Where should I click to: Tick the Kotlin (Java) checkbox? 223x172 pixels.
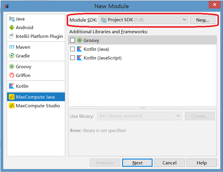pos(72,49)
